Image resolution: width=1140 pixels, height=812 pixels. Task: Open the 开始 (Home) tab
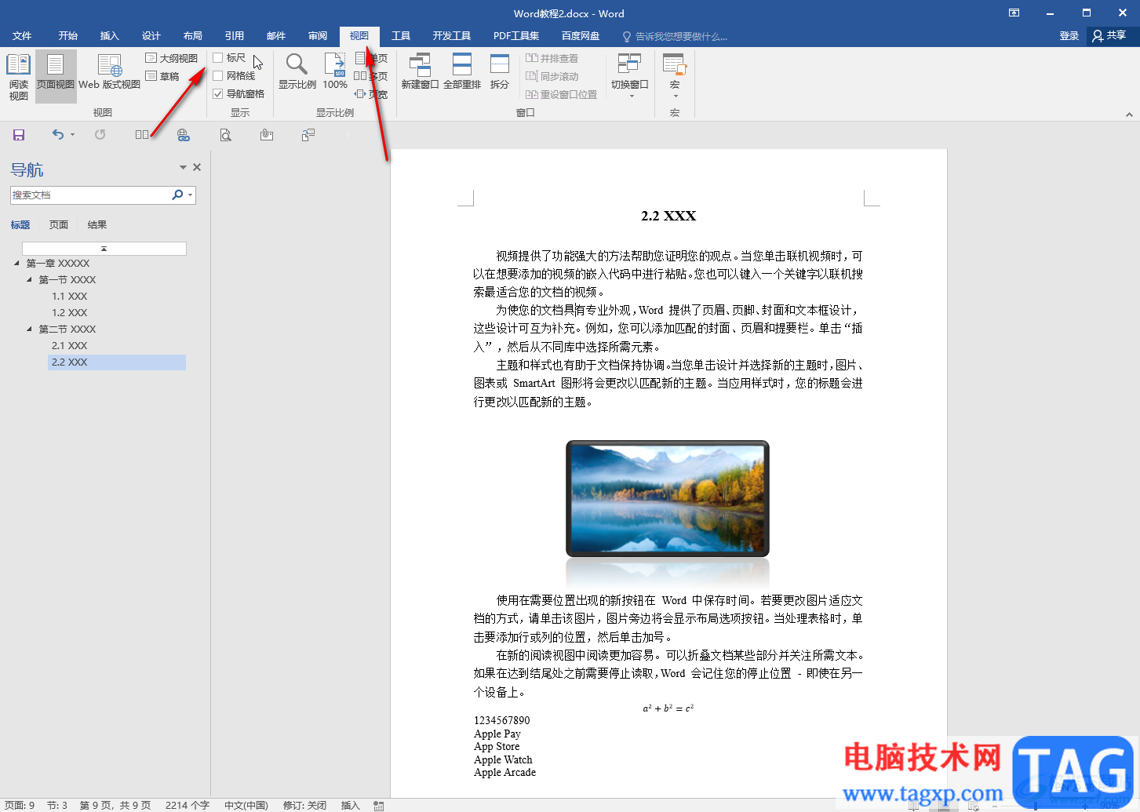68,36
